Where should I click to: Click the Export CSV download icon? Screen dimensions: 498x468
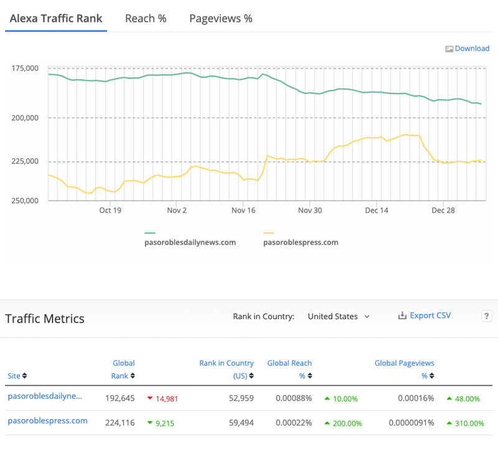tap(402, 316)
